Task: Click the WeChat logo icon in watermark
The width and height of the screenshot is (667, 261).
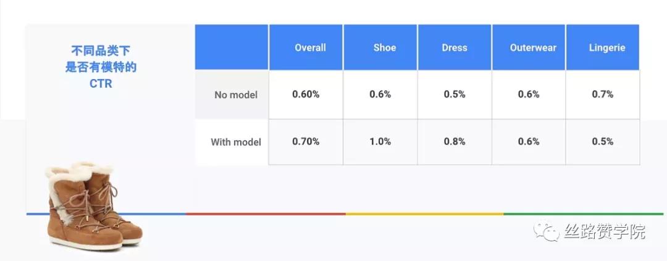Action: 547,233
